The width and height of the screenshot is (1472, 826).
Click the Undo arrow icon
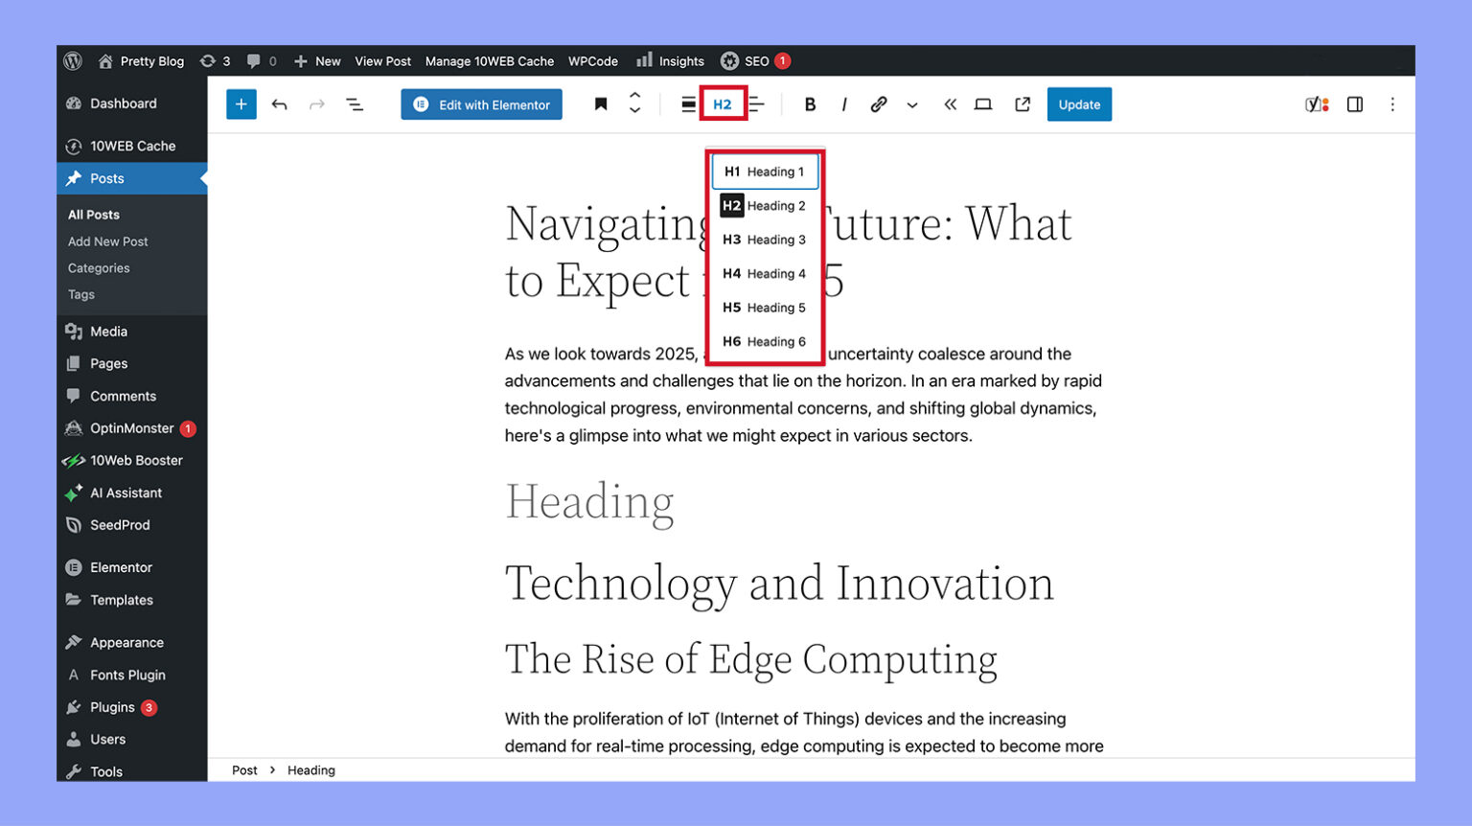click(279, 104)
